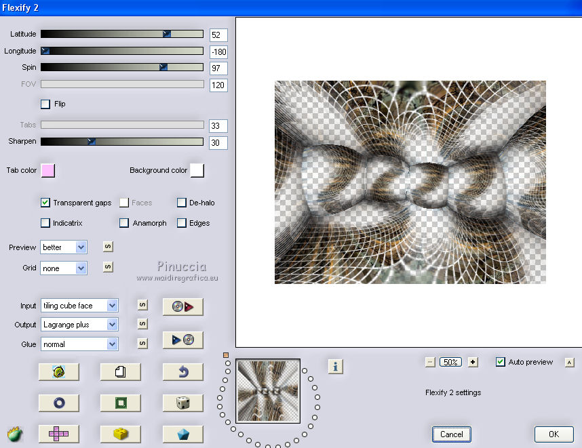Click the Spin value field
The image size is (582, 448).
pos(218,68)
